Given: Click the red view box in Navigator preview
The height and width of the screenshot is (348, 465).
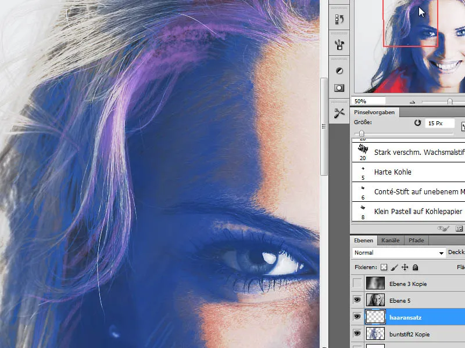Looking at the screenshot, I should point(410,23).
